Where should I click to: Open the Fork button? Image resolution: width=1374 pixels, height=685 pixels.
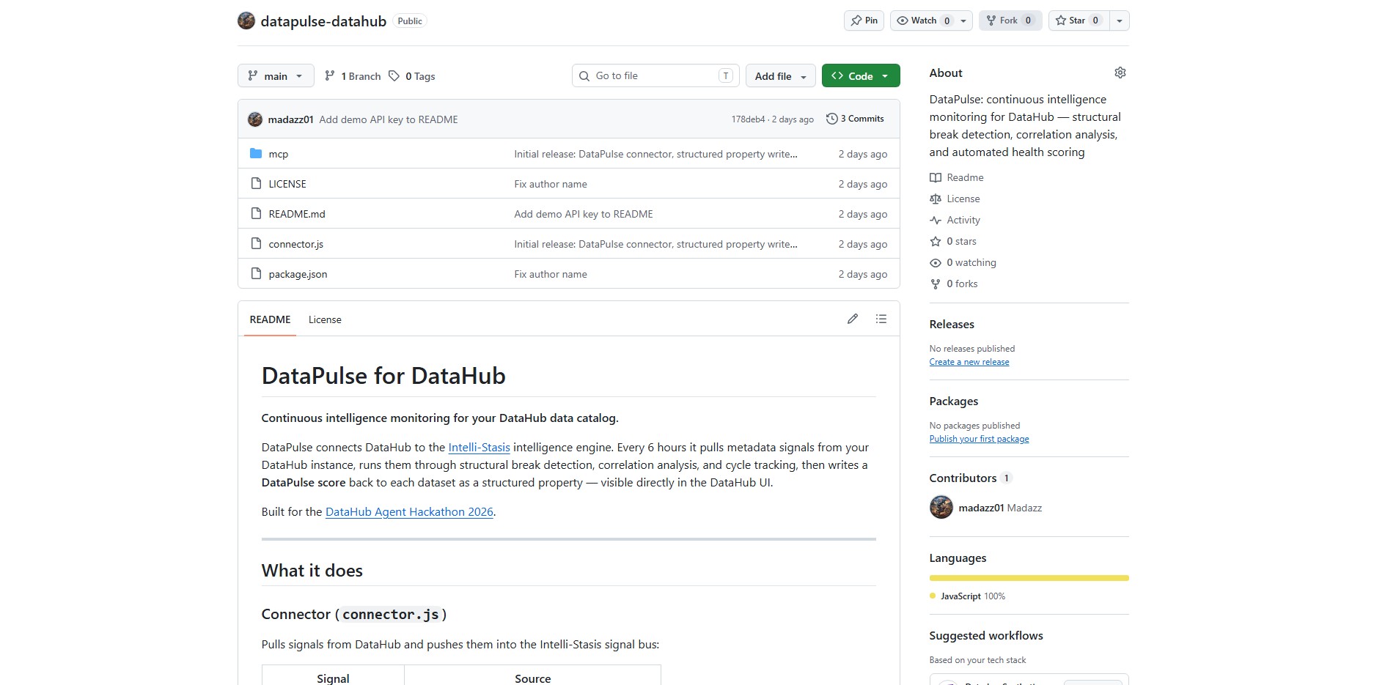(x=1010, y=21)
